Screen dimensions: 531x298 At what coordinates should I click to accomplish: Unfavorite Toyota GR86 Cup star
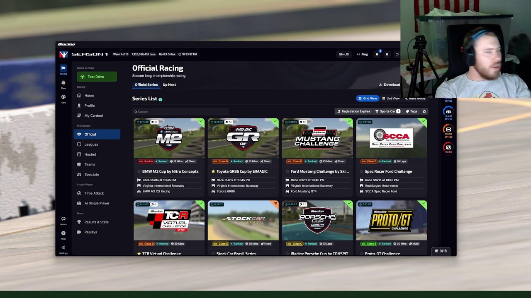(213, 171)
